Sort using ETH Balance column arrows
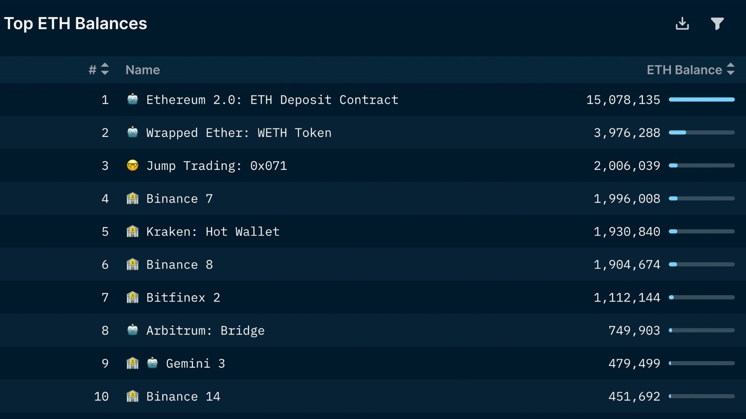Image resolution: width=746 pixels, height=419 pixels. pyautogui.click(x=731, y=69)
